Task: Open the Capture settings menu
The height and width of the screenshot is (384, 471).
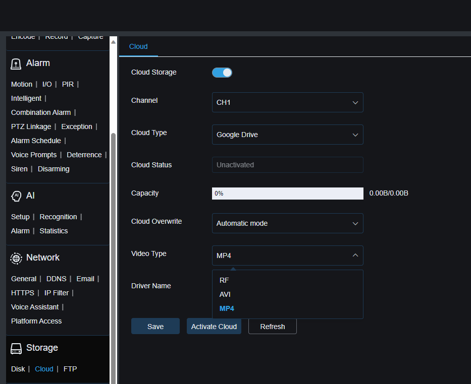Action: 90,36
